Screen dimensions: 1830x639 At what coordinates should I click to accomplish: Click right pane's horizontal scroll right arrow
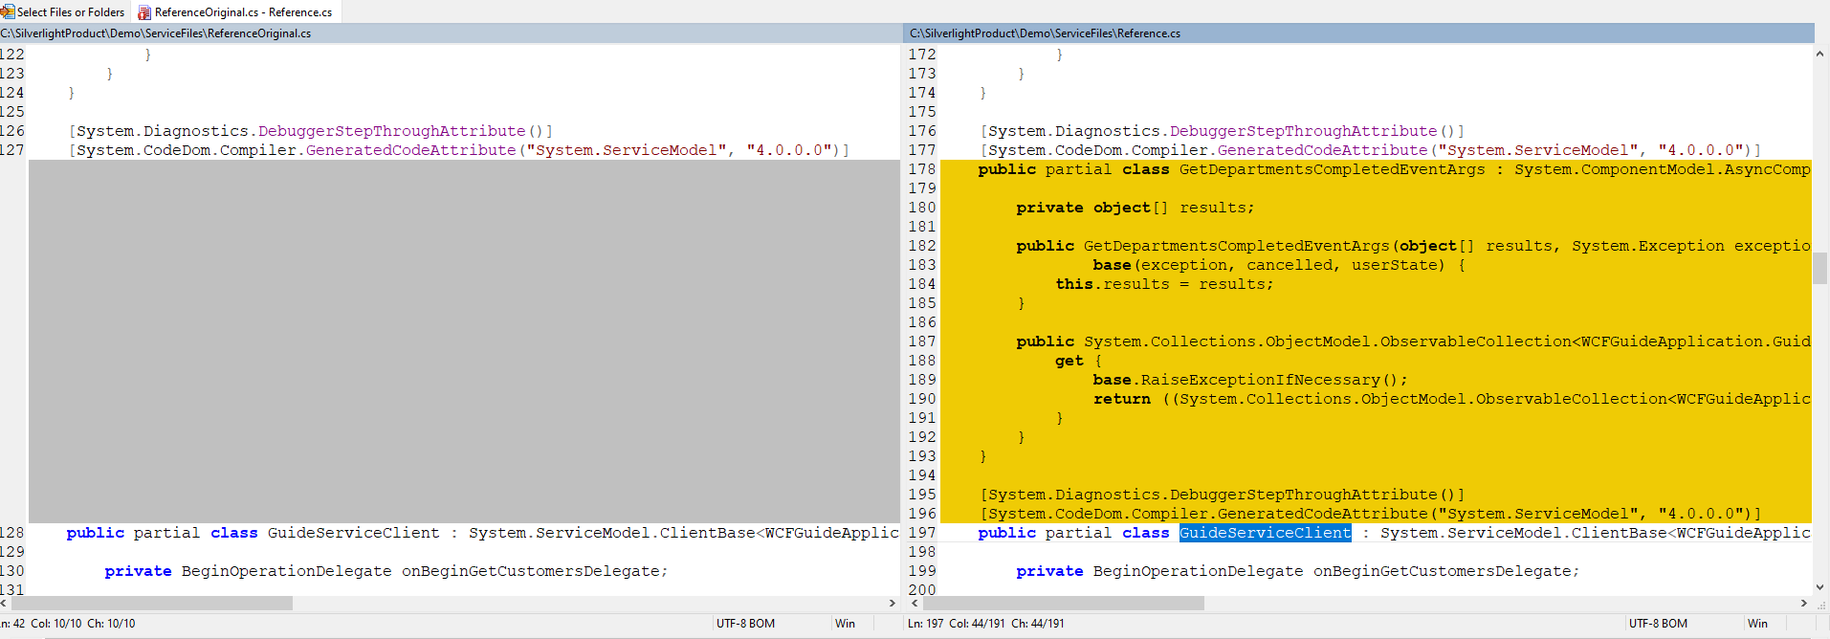(x=1804, y=604)
